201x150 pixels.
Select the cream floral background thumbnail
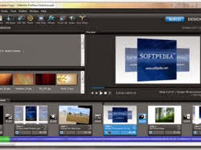[67, 79]
